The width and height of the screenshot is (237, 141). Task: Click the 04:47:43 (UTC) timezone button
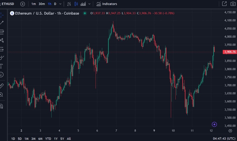click(x=224, y=139)
